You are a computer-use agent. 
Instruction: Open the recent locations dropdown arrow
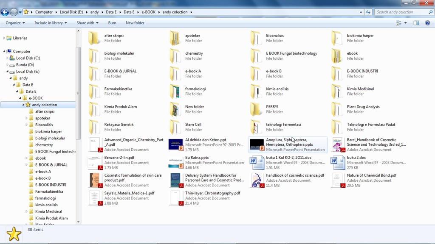click(20, 12)
